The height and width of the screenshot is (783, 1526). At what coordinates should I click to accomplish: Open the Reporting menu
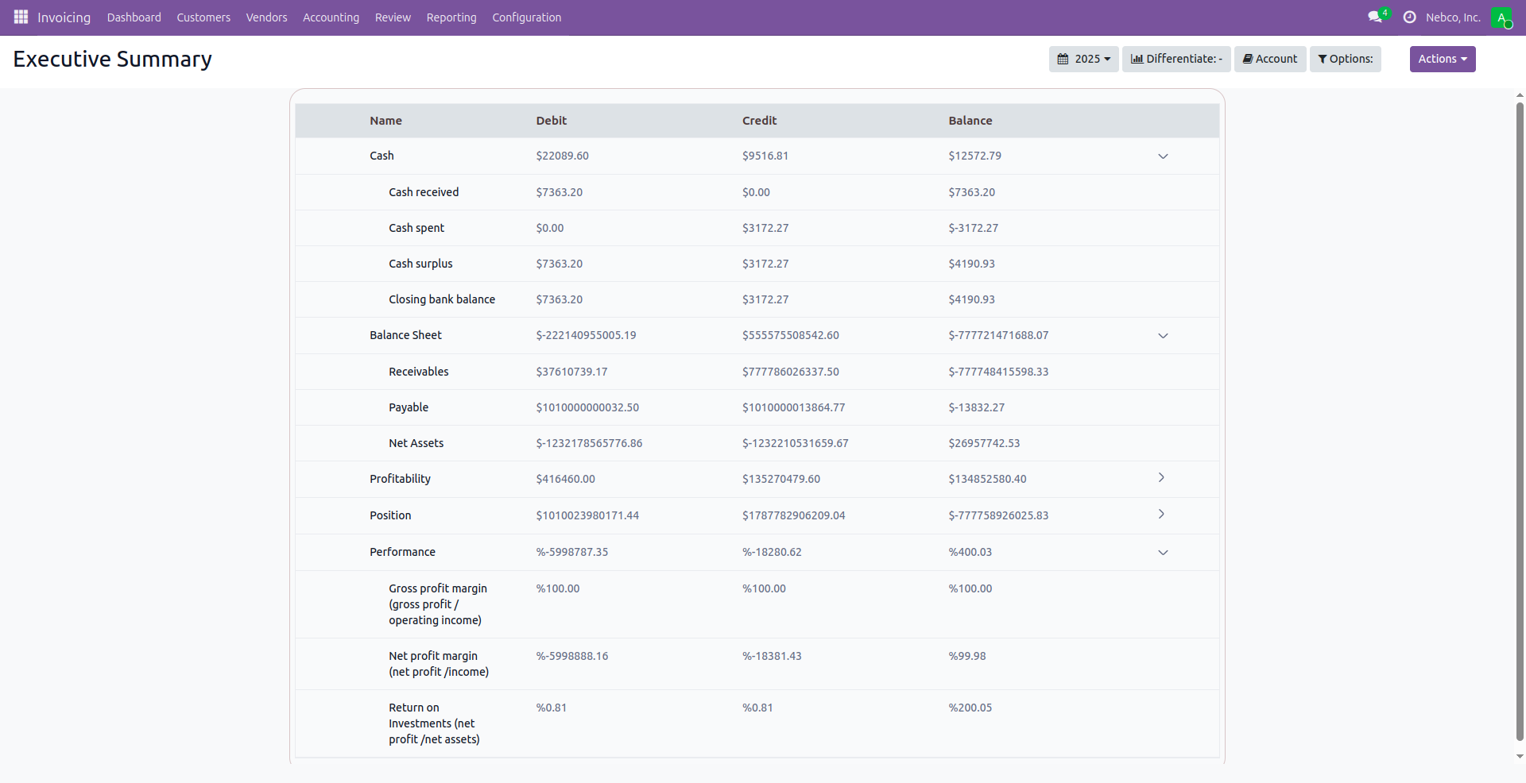(451, 17)
